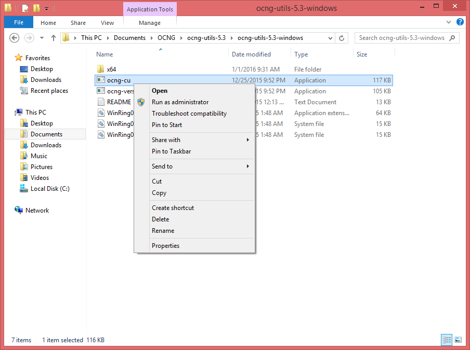This screenshot has width=470, height=350.
Task: Select Properties in the context menu
Action: pos(165,246)
